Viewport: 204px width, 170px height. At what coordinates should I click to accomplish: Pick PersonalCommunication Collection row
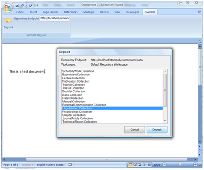click(x=112, y=105)
